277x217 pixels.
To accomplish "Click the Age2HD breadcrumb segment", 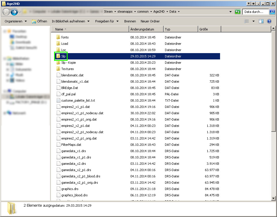I will [x=159, y=12].
